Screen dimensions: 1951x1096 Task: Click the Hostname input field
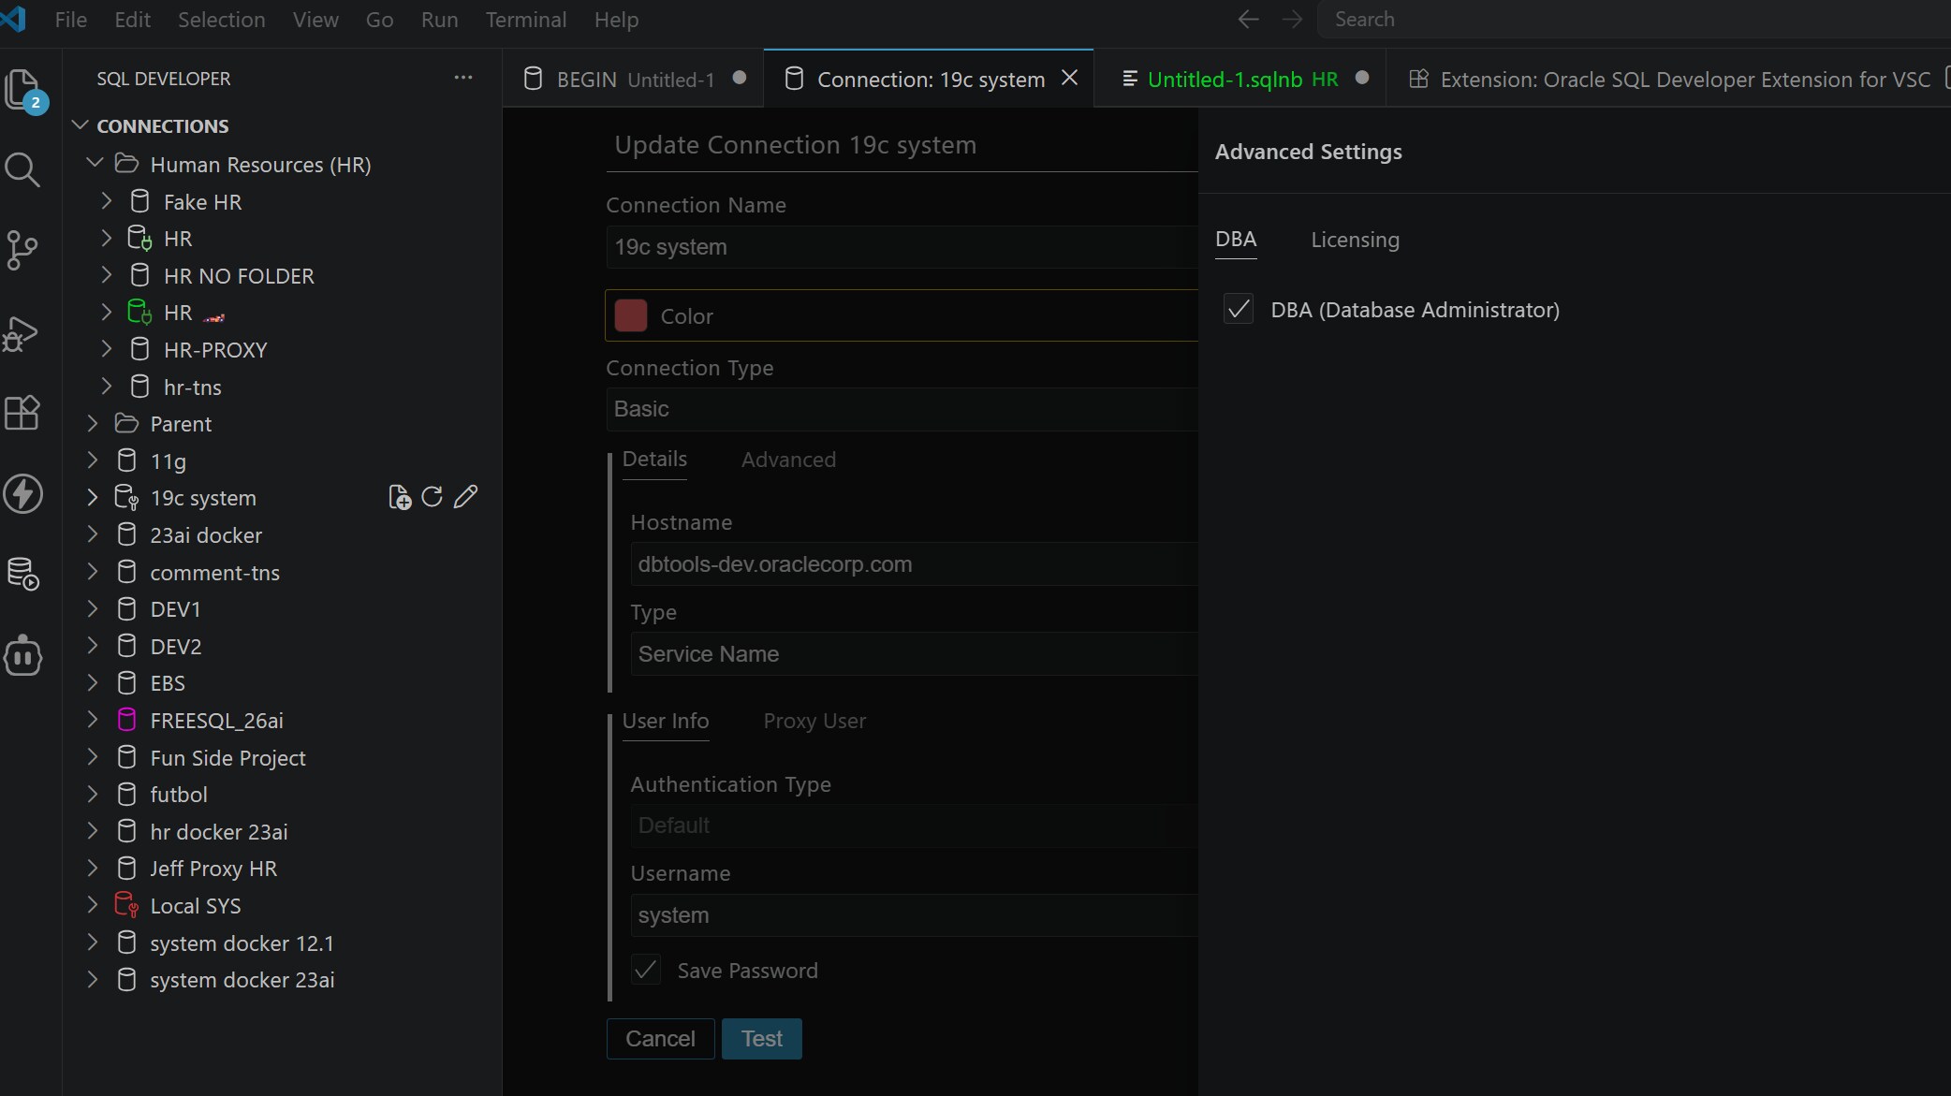[x=914, y=564]
